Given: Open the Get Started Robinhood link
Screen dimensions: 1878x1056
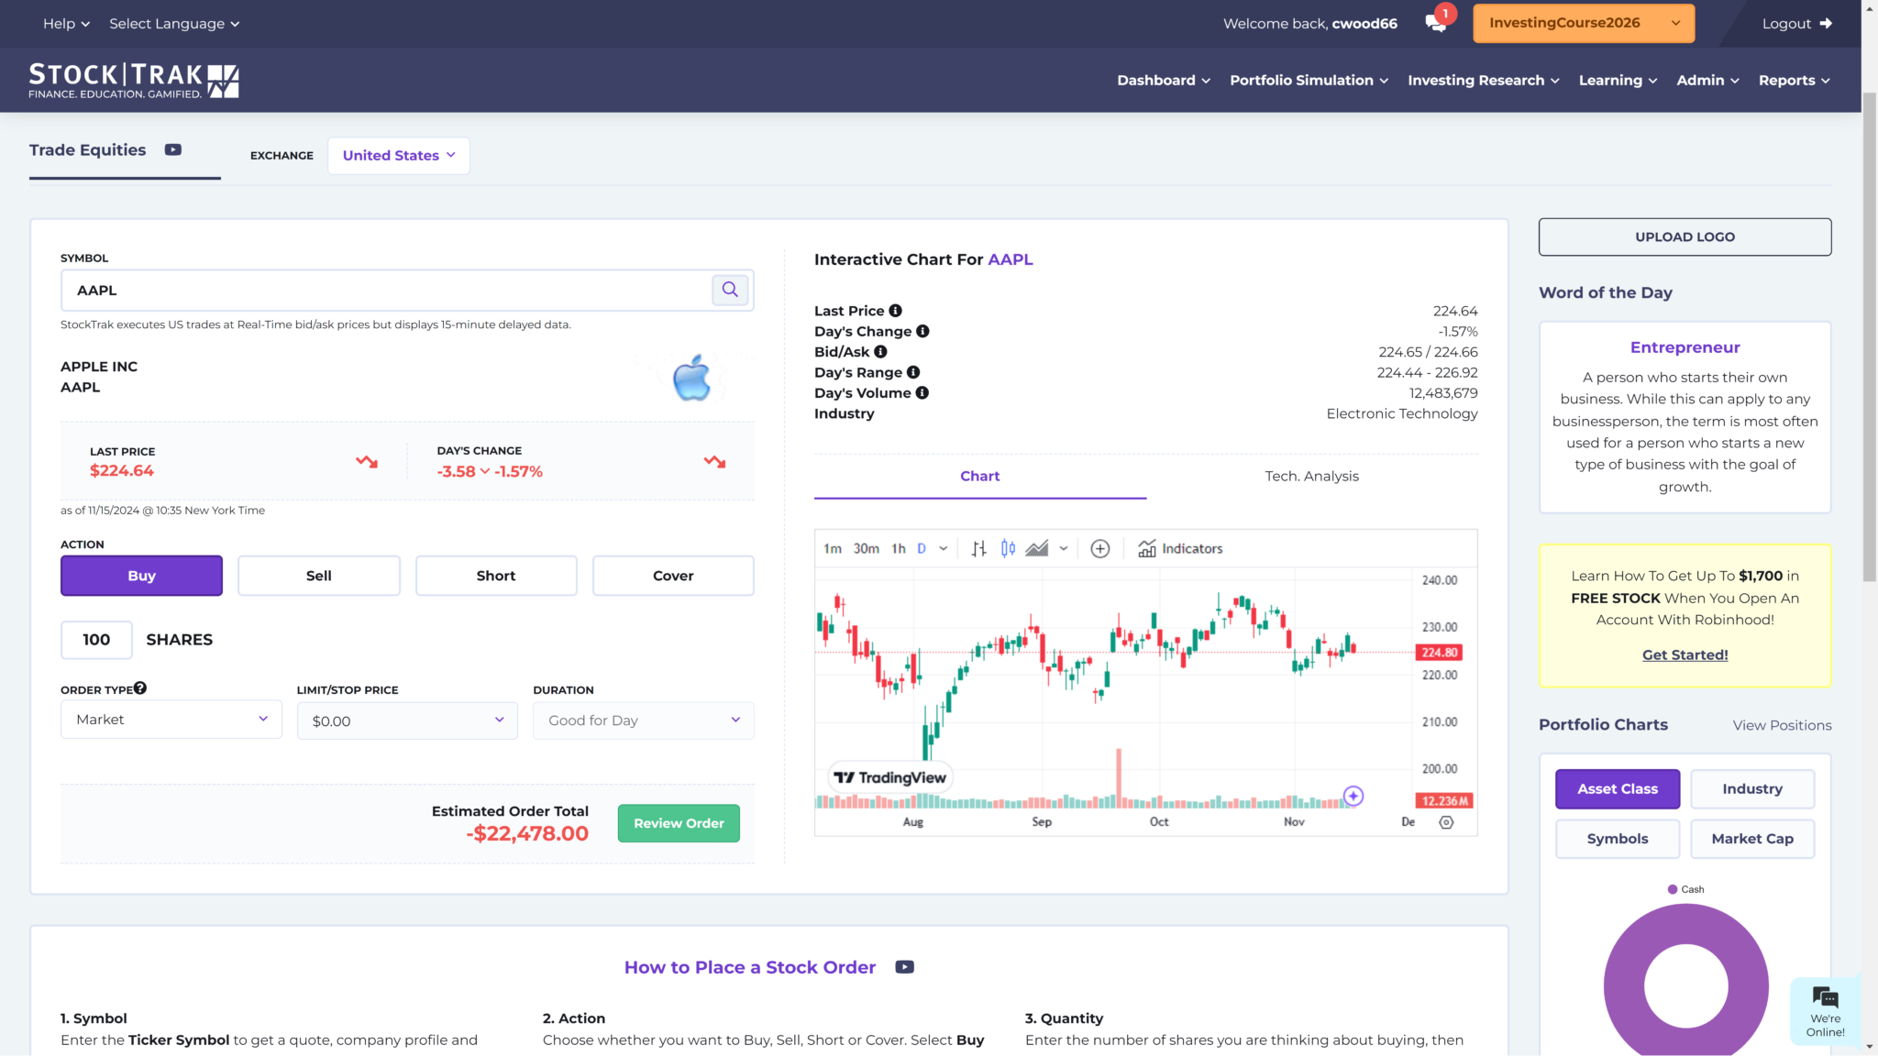Looking at the screenshot, I should (1684, 654).
